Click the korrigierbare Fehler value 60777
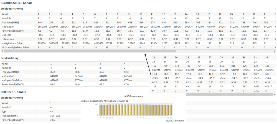 269,87
